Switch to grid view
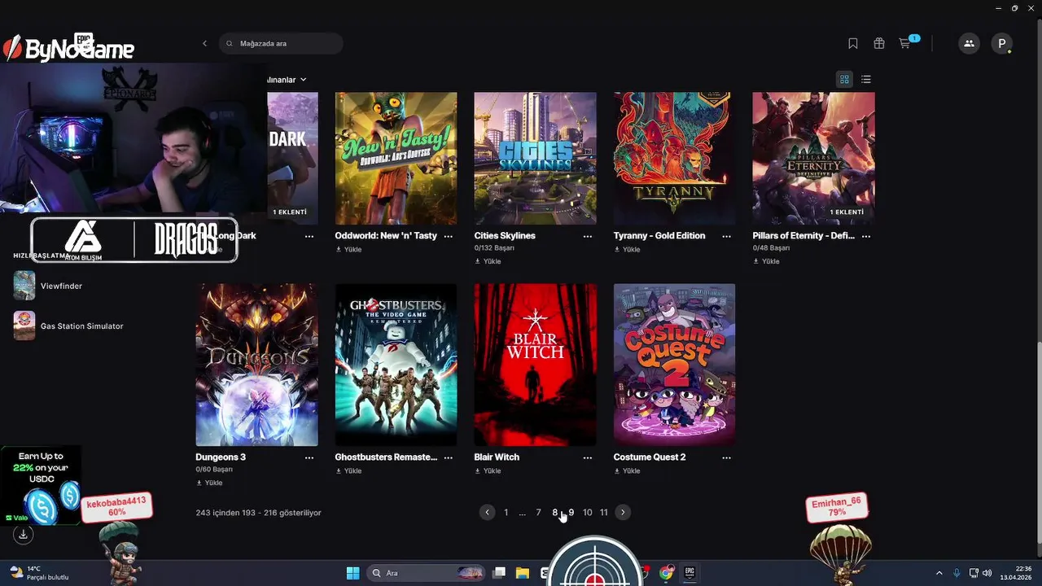The width and height of the screenshot is (1042, 586). (x=844, y=79)
